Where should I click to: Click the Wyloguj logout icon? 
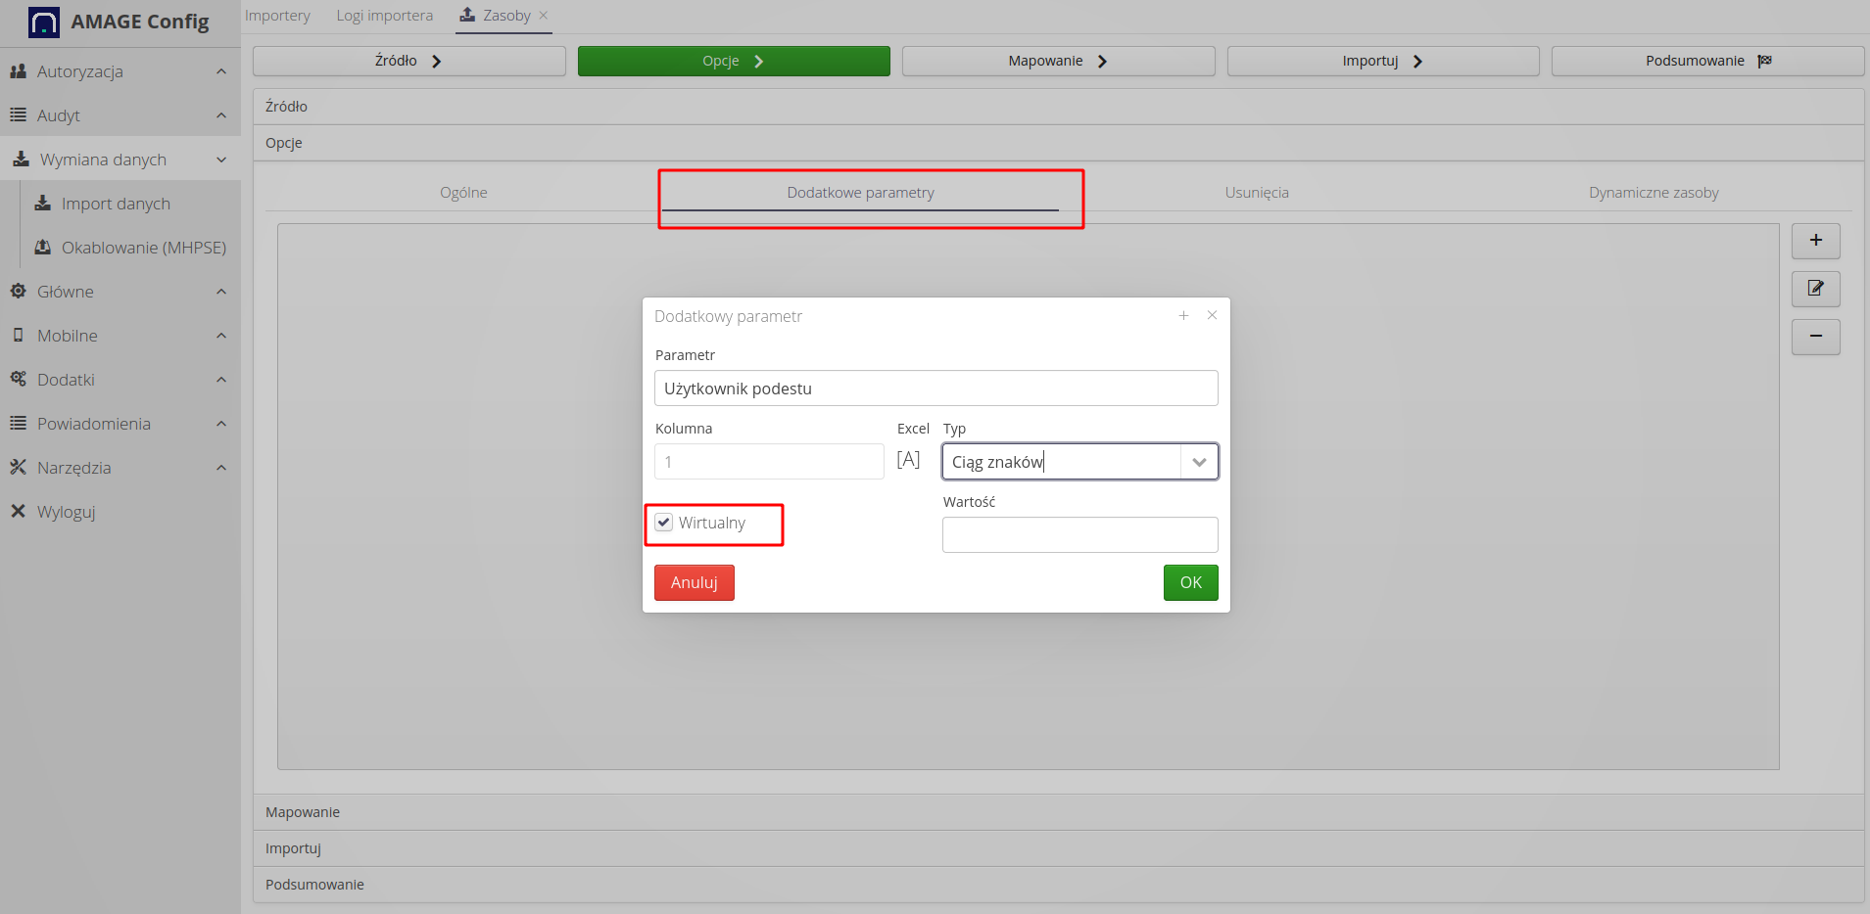[x=18, y=511]
